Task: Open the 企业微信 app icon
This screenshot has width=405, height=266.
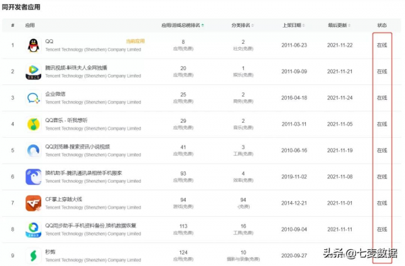Action: point(33,98)
